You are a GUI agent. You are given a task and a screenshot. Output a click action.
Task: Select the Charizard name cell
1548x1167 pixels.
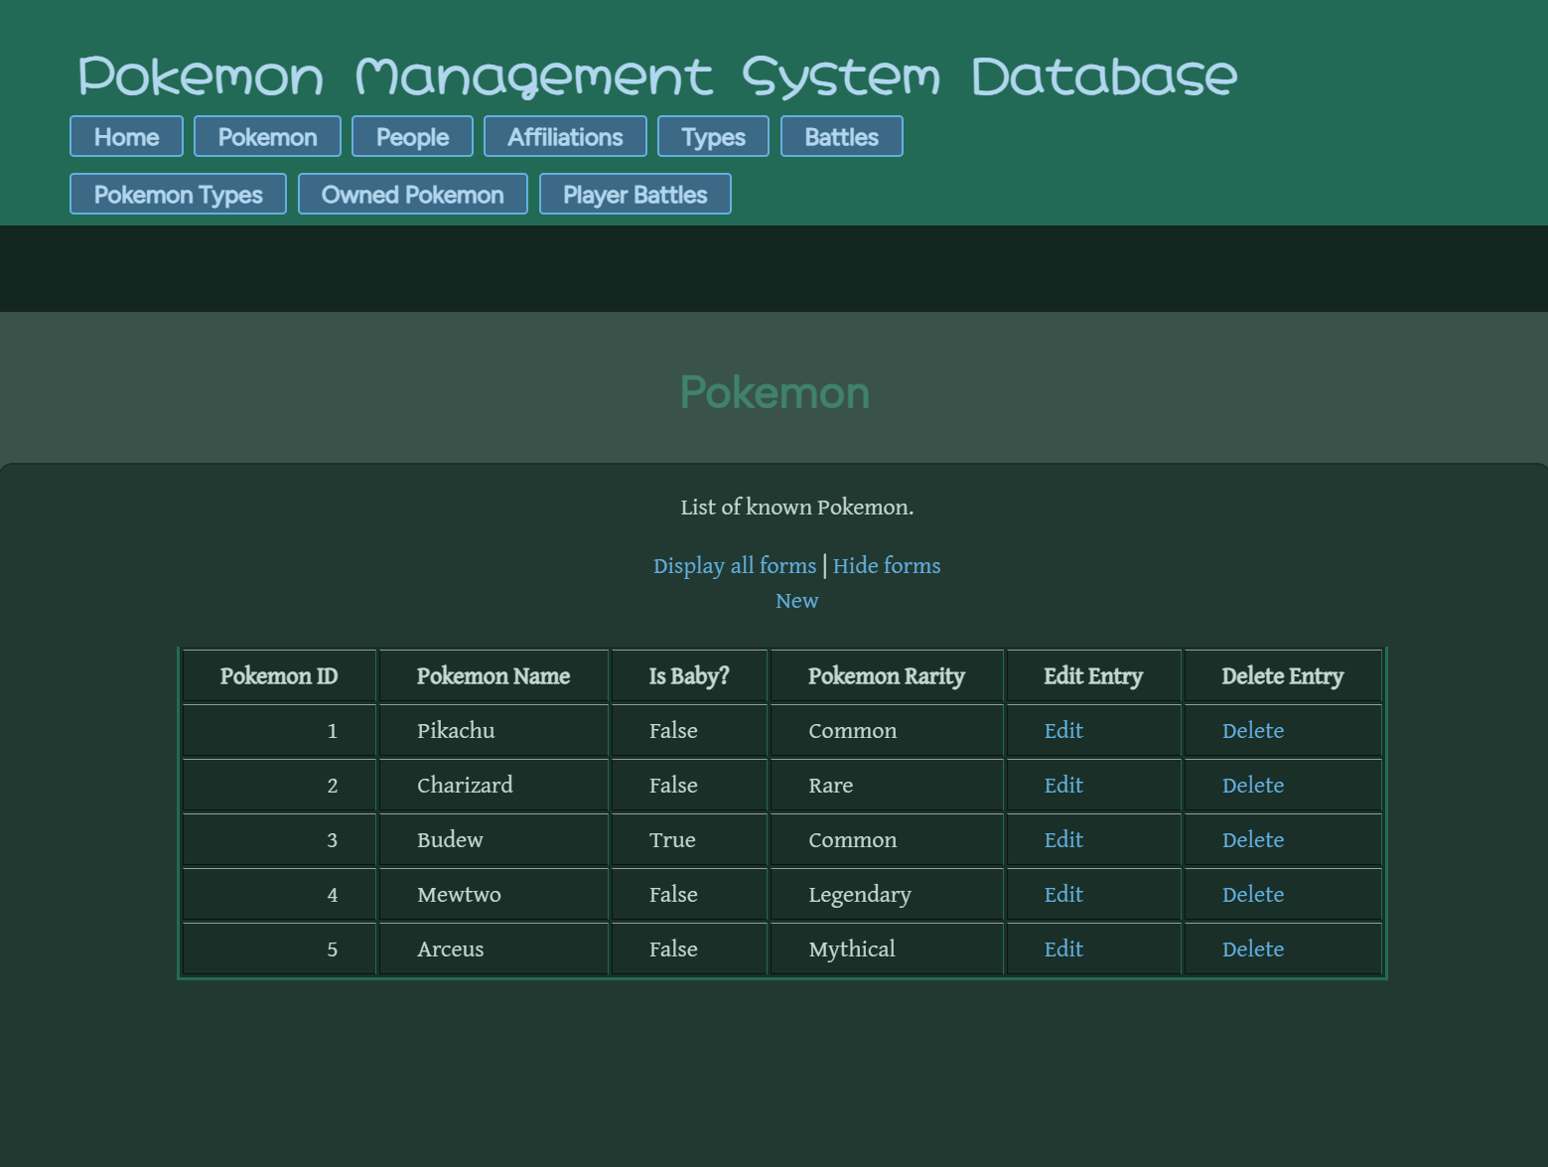pyautogui.click(x=493, y=786)
